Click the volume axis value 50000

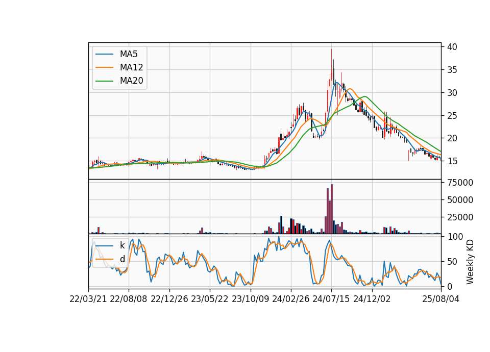[460, 200]
